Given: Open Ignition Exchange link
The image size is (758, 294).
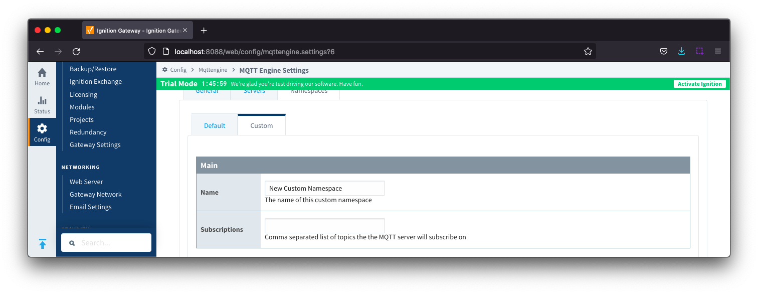Looking at the screenshot, I should [x=96, y=81].
